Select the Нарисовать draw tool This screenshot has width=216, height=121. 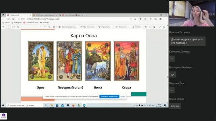[x=104, y=27]
